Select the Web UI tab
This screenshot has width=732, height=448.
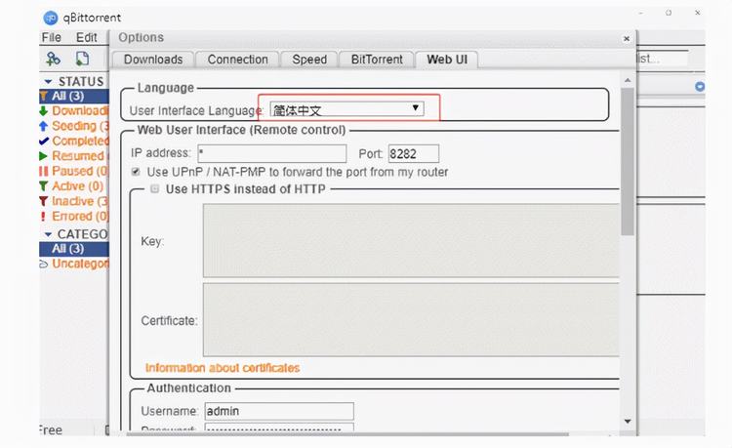tap(447, 60)
